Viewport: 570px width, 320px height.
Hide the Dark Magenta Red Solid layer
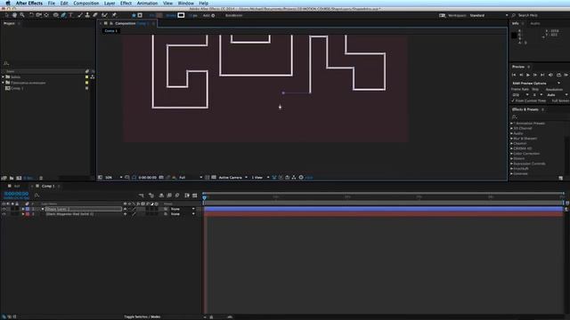pyautogui.click(x=4, y=214)
